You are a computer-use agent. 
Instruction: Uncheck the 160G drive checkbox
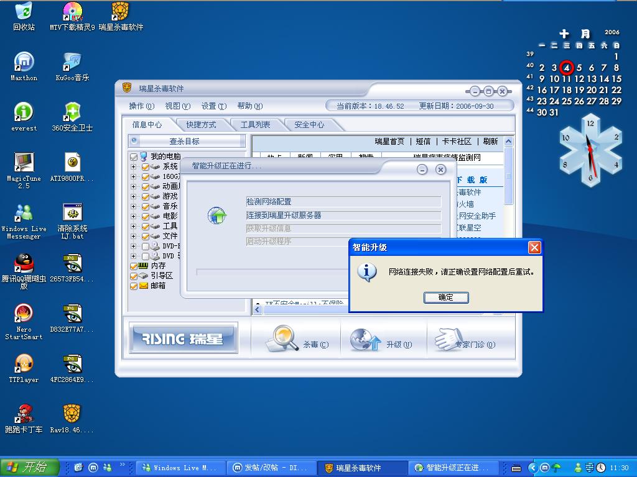pyautogui.click(x=146, y=176)
